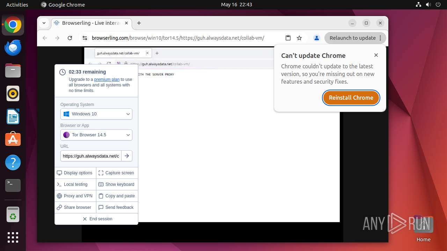The height and width of the screenshot is (251, 447).
Task: Click the Browserling URL input field
Action: coord(91,156)
